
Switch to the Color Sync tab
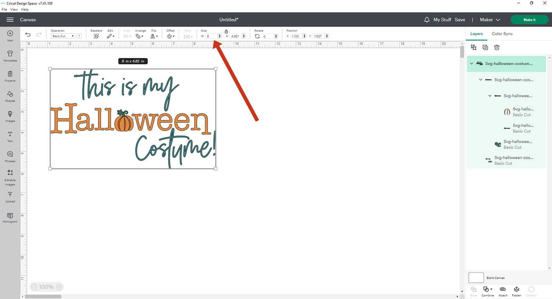(x=502, y=34)
